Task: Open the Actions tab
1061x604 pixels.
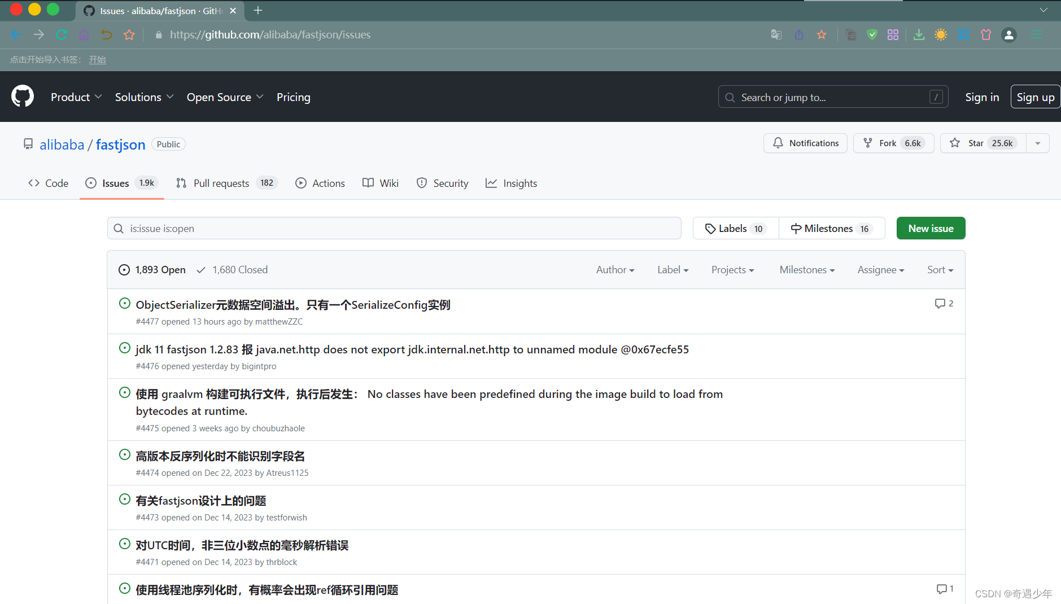Action: pos(320,183)
